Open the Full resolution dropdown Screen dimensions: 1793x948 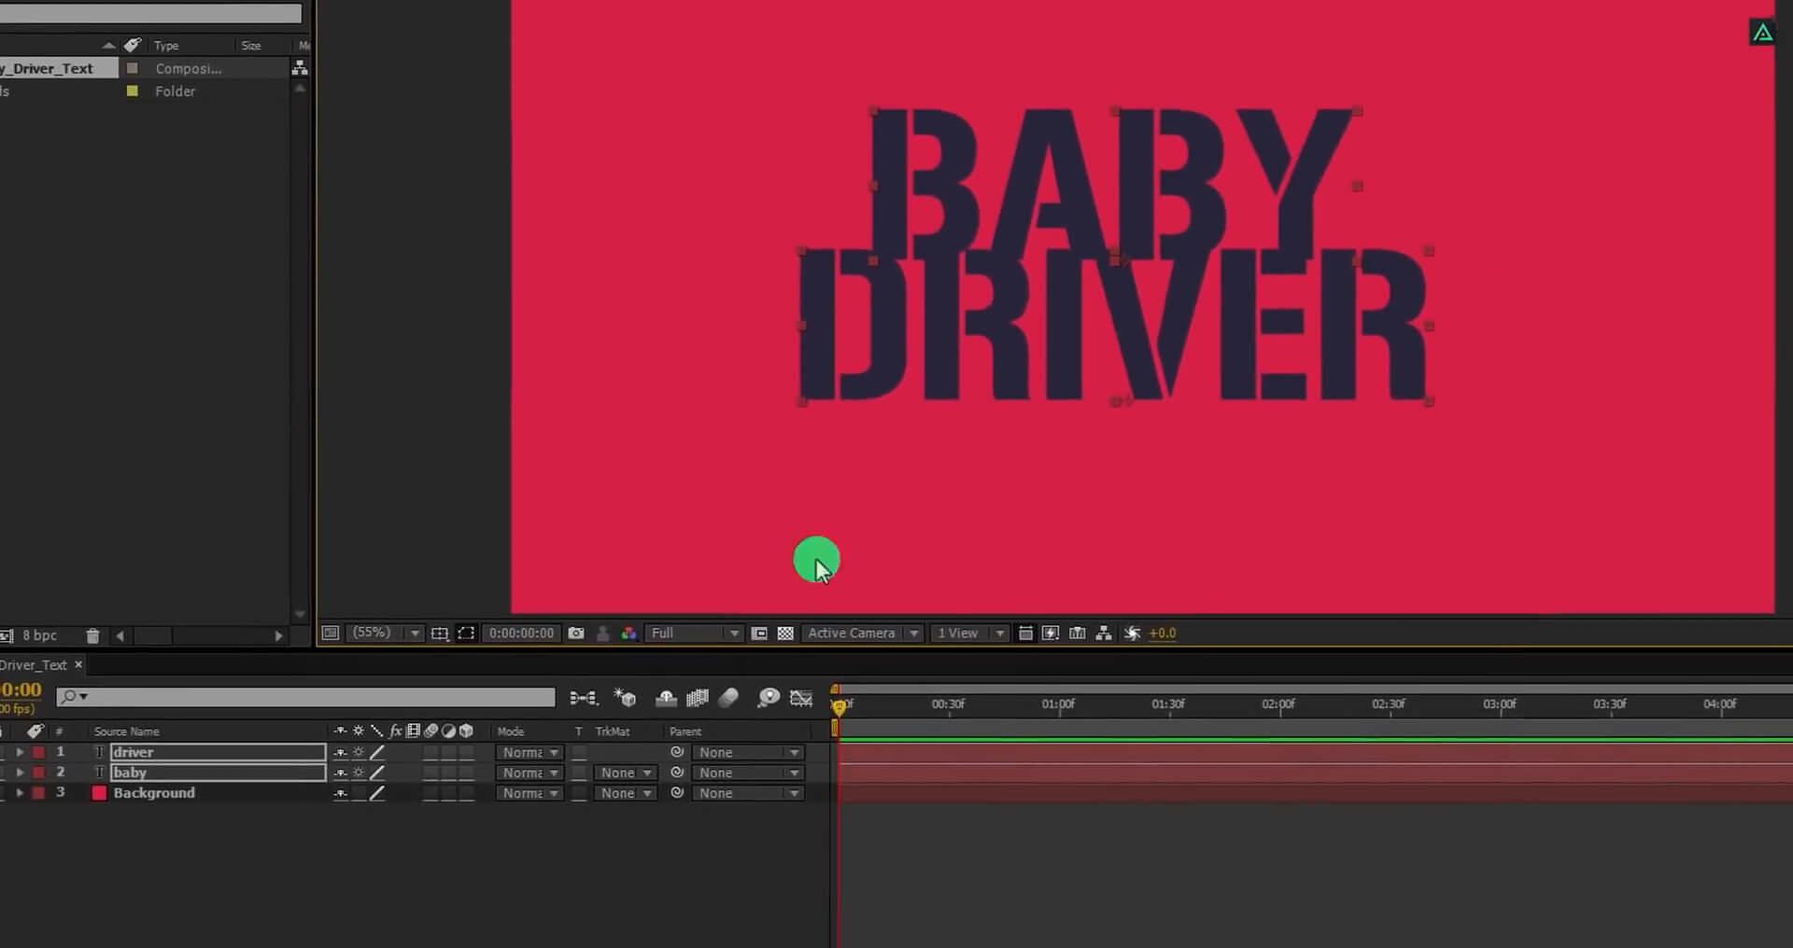pos(695,634)
